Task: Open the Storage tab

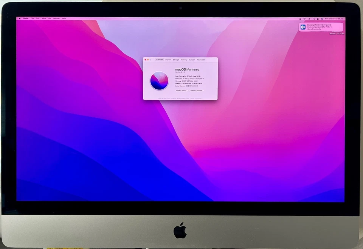Action: click(x=176, y=60)
